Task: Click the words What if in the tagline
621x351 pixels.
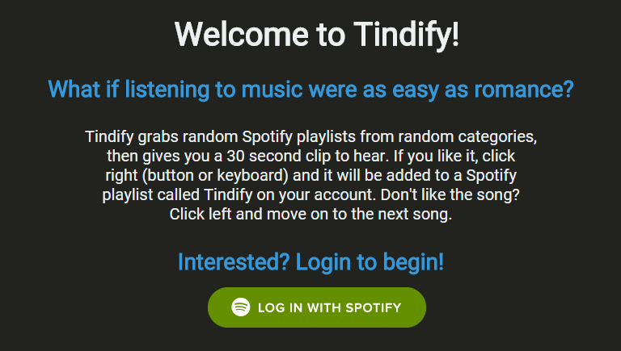Action: [83, 90]
